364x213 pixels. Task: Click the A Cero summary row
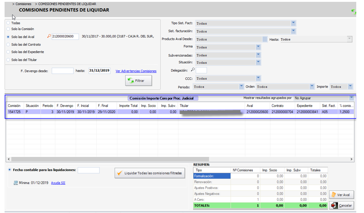260,199
